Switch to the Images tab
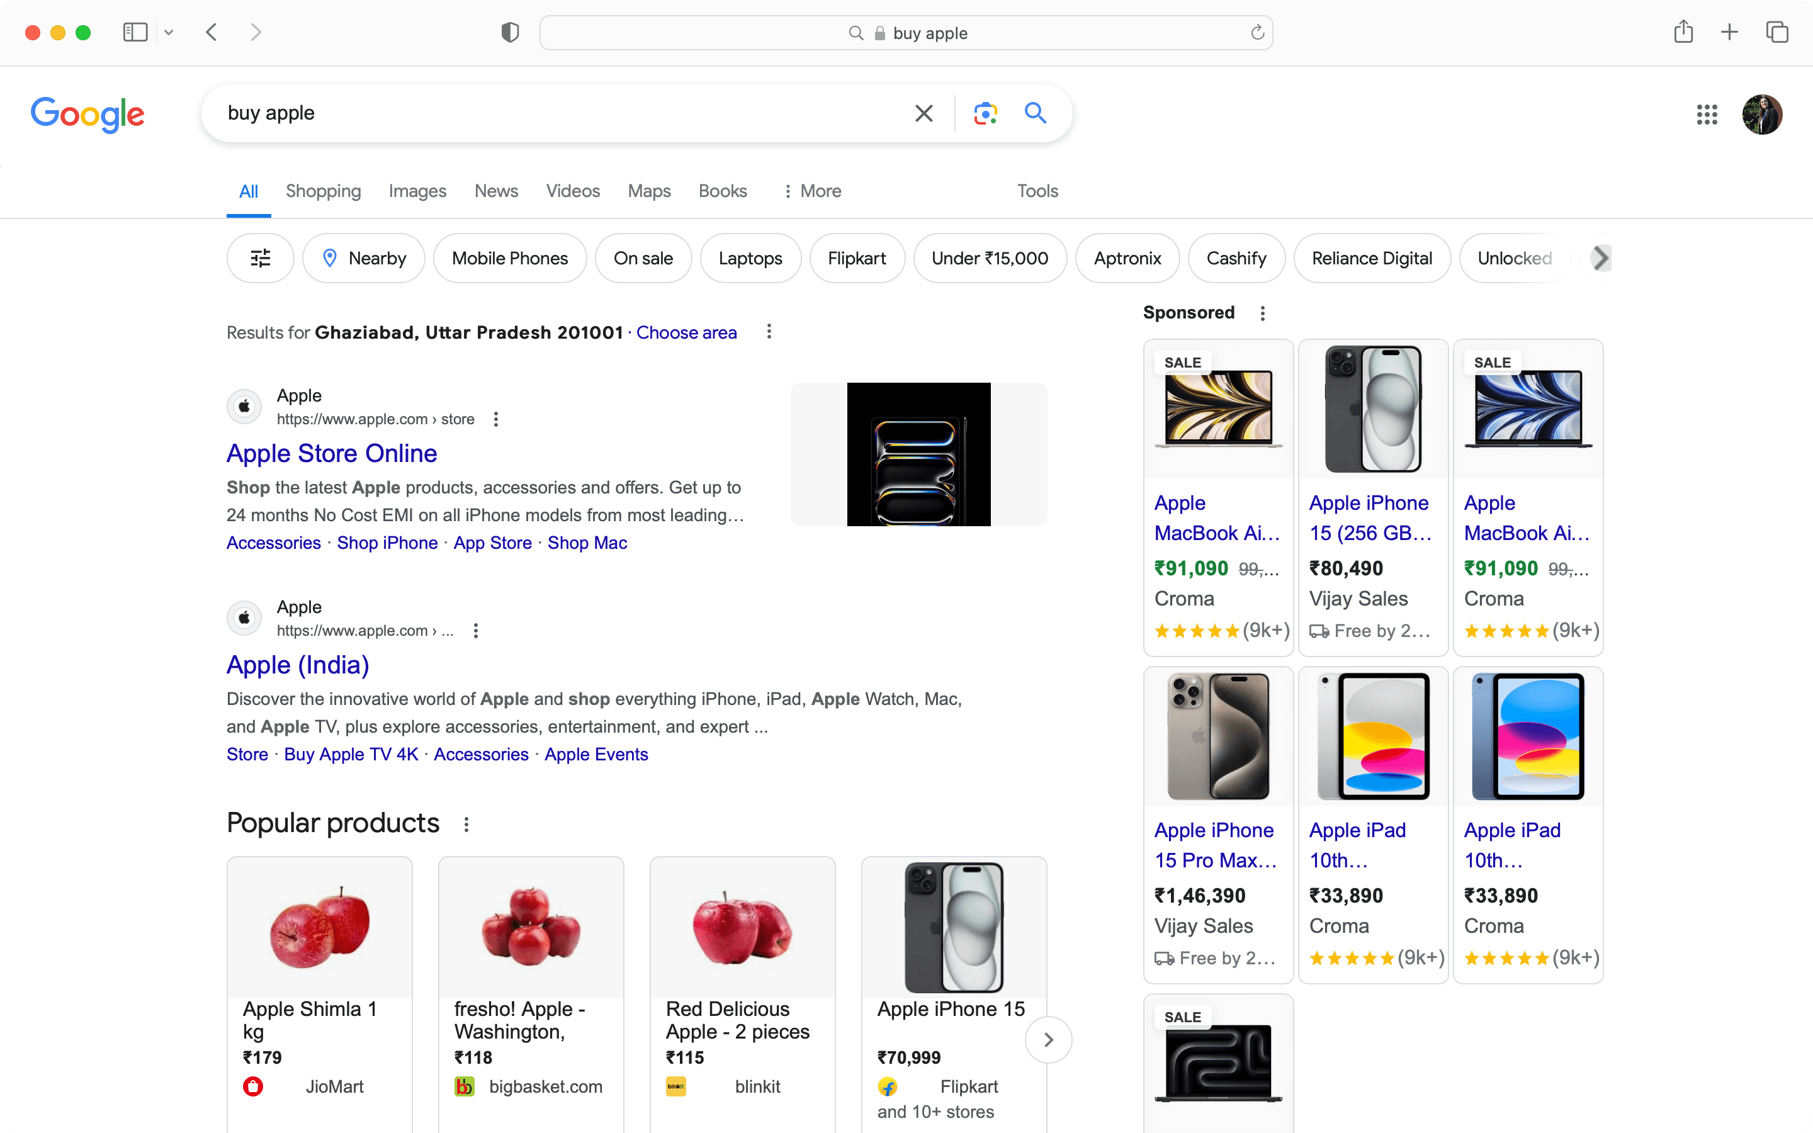This screenshot has height=1133, width=1813. 417,191
